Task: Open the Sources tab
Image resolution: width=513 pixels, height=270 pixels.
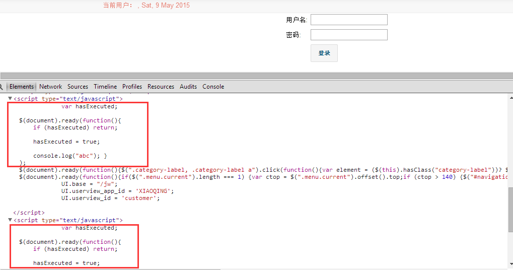Action: [x=78, y=87]
